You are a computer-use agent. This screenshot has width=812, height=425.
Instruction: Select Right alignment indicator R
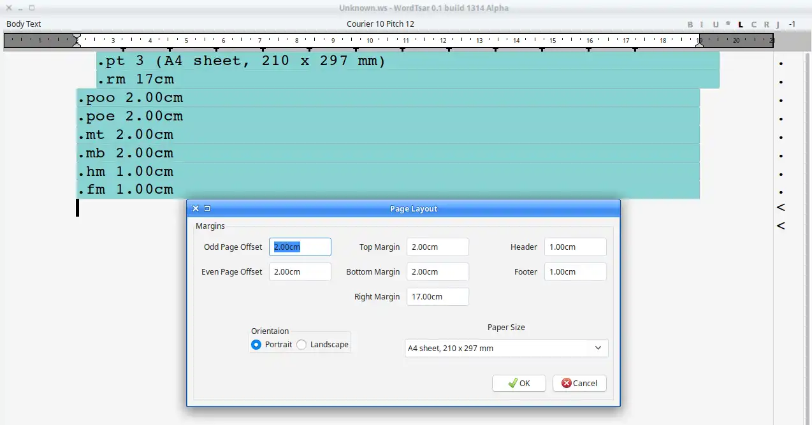766,24
